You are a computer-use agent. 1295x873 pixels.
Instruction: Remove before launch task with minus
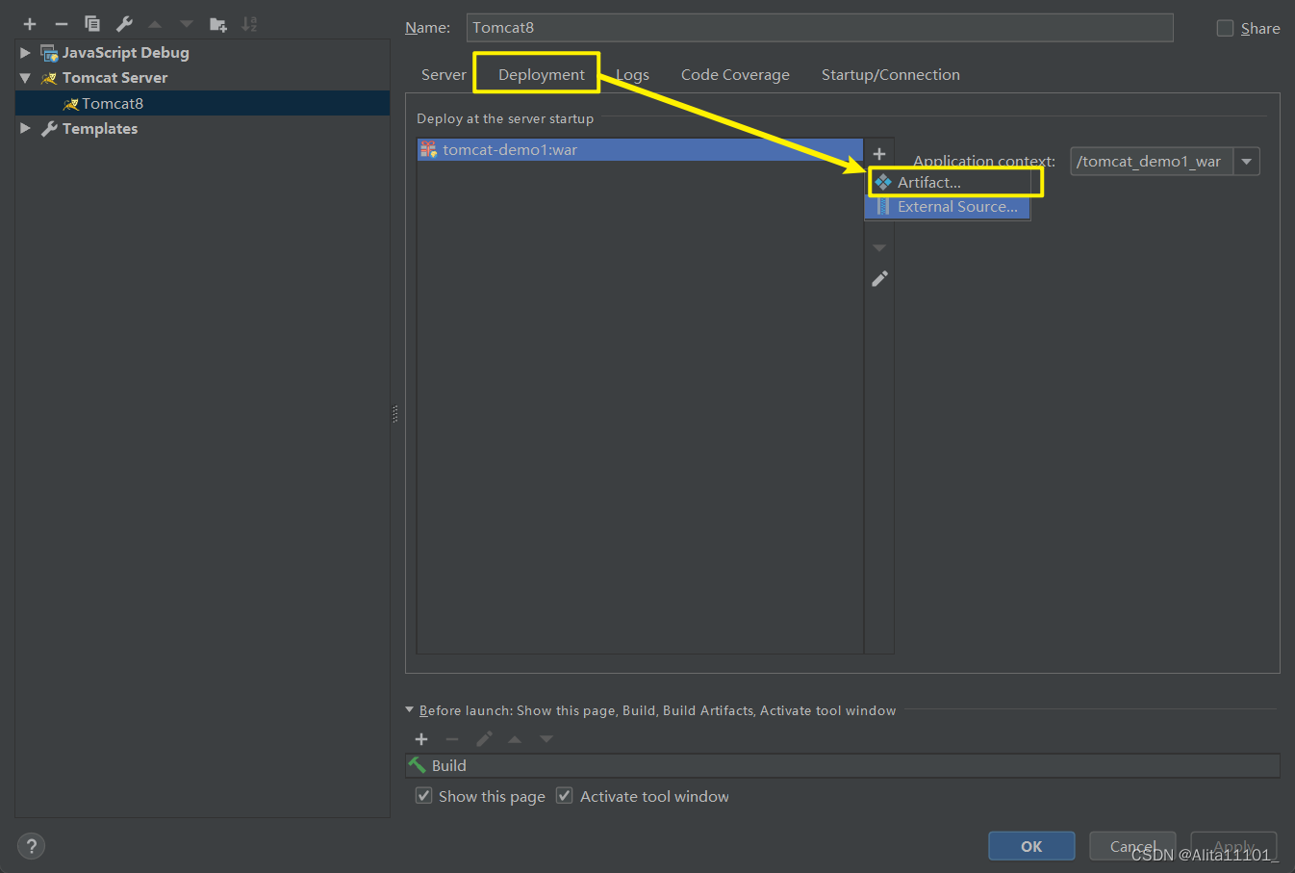[x=452, y=739]
